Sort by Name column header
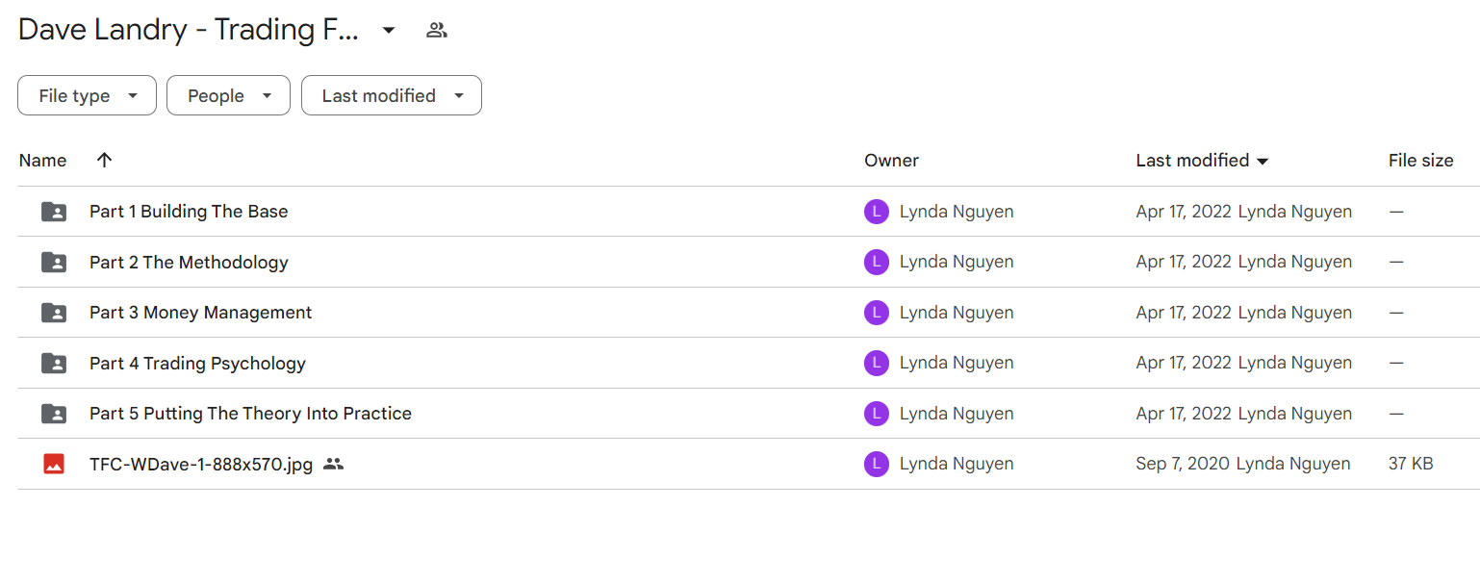 coord(42,161)
